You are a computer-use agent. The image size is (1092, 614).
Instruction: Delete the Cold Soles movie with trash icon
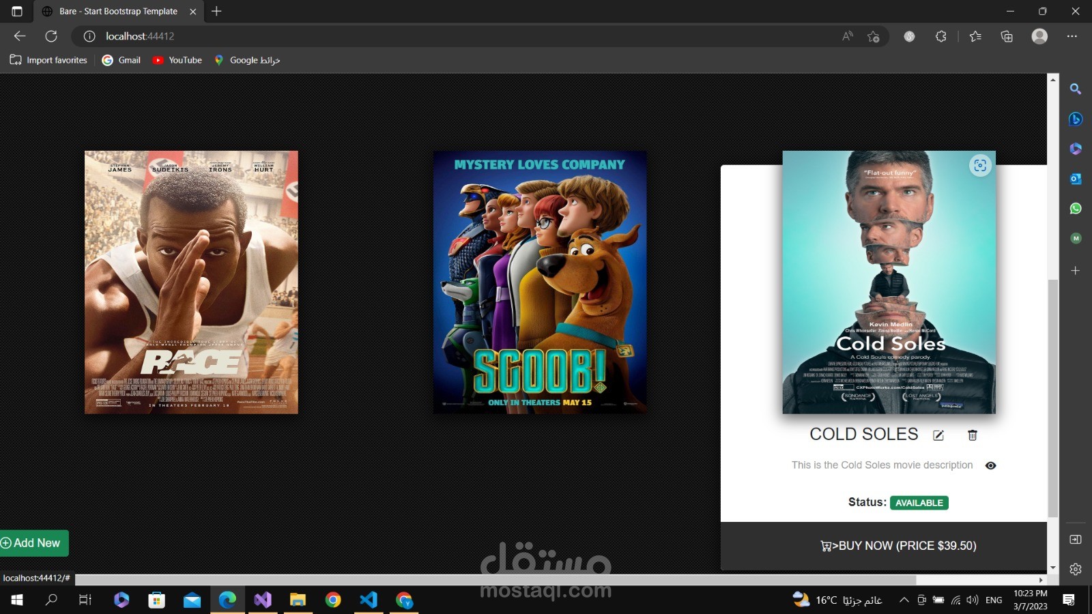(973, 435)
